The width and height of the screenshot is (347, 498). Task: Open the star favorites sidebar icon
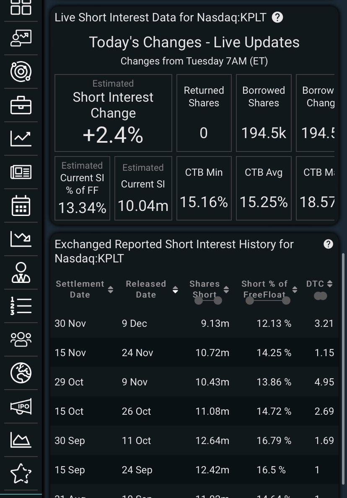coord(21,473)
